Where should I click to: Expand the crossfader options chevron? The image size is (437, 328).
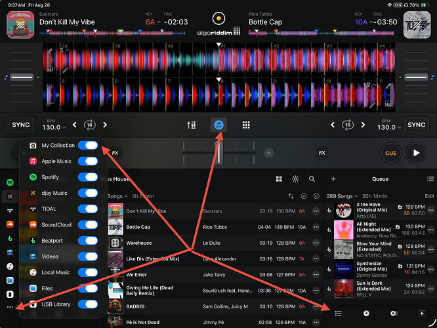point(268,153)
